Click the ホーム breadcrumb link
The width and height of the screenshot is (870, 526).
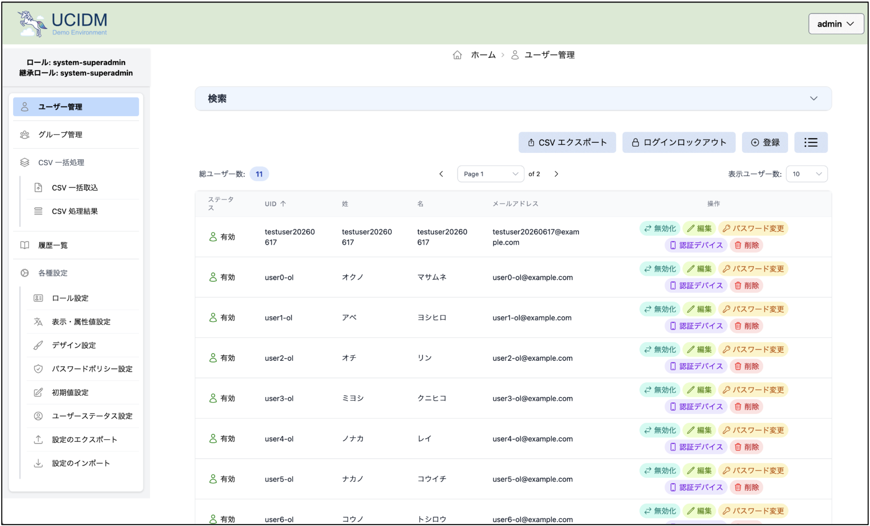pos(483,55)
